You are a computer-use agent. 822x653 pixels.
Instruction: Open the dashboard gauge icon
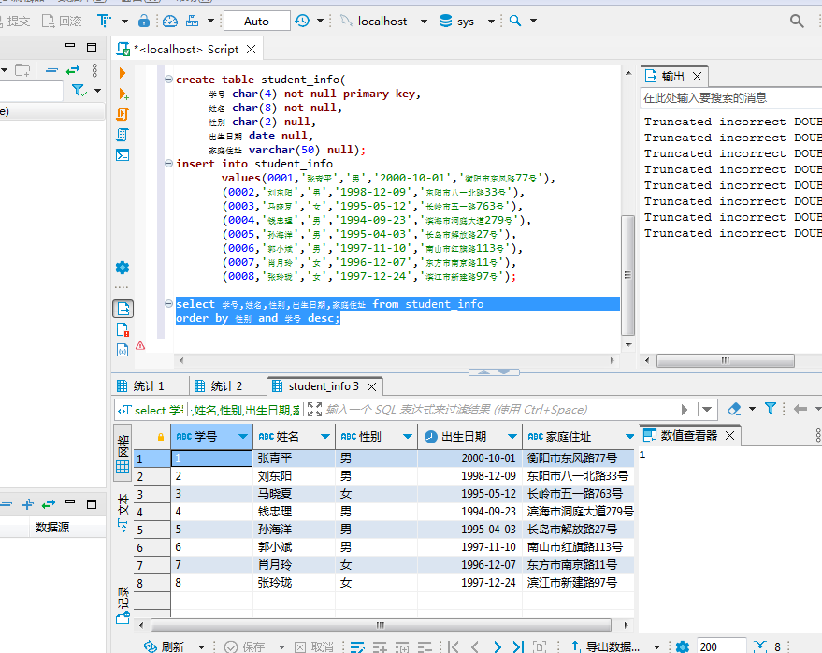170,21
